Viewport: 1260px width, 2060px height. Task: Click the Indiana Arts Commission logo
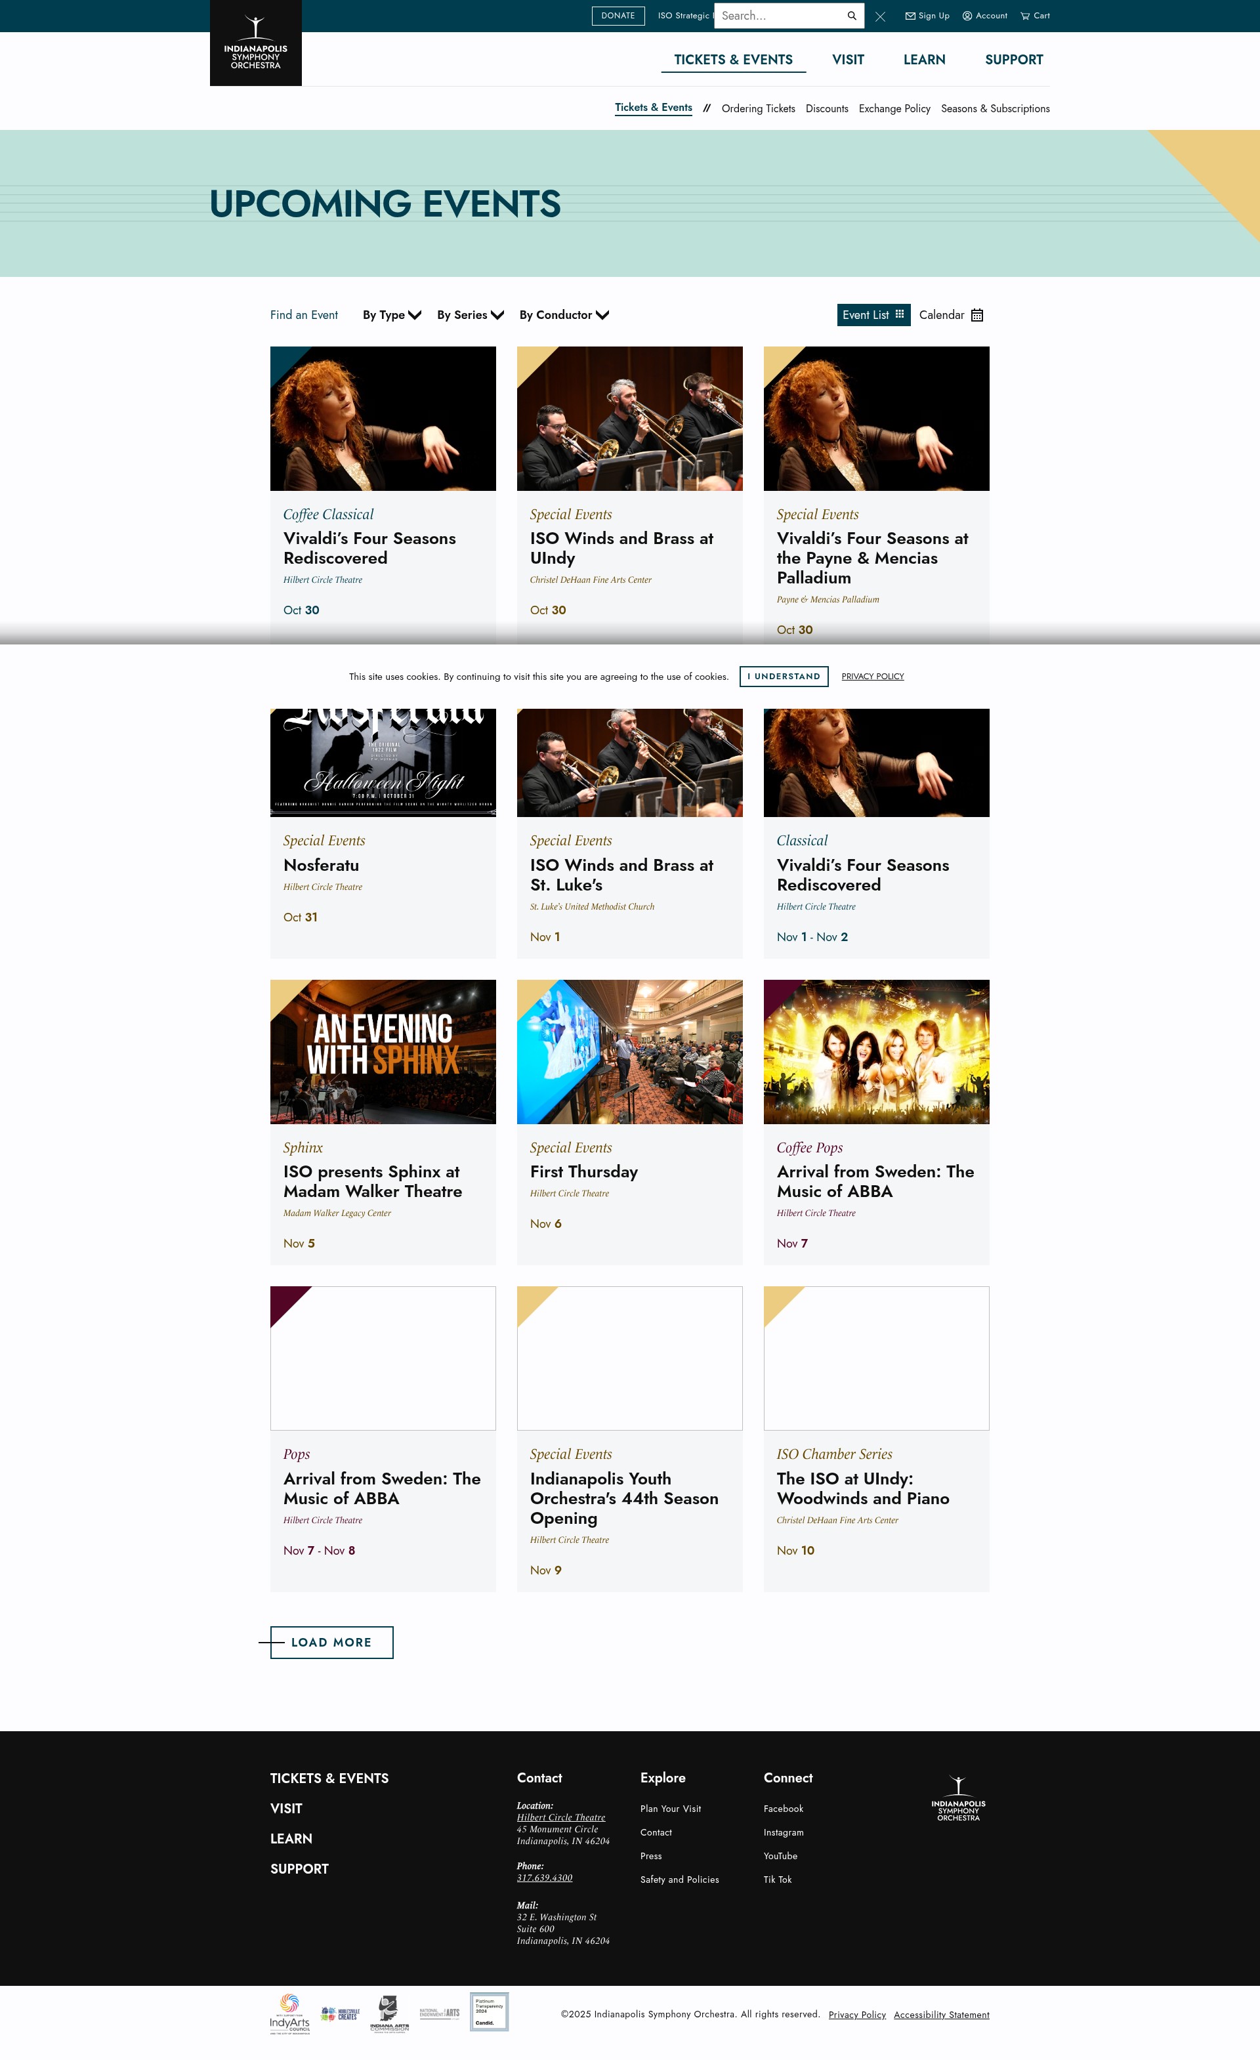[x=390, y=2013]
